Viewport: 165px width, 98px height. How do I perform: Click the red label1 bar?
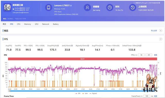point(82,59)
